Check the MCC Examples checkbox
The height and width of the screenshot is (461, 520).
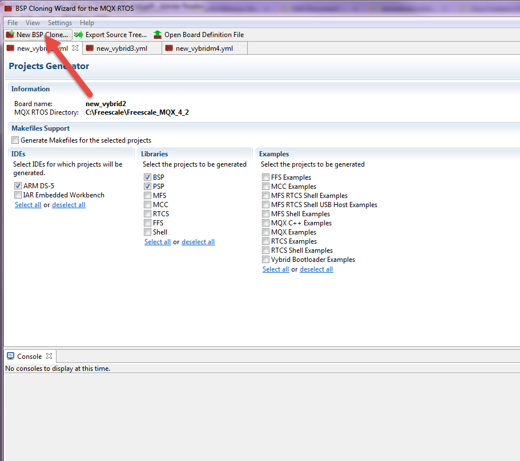click(265, 186)
